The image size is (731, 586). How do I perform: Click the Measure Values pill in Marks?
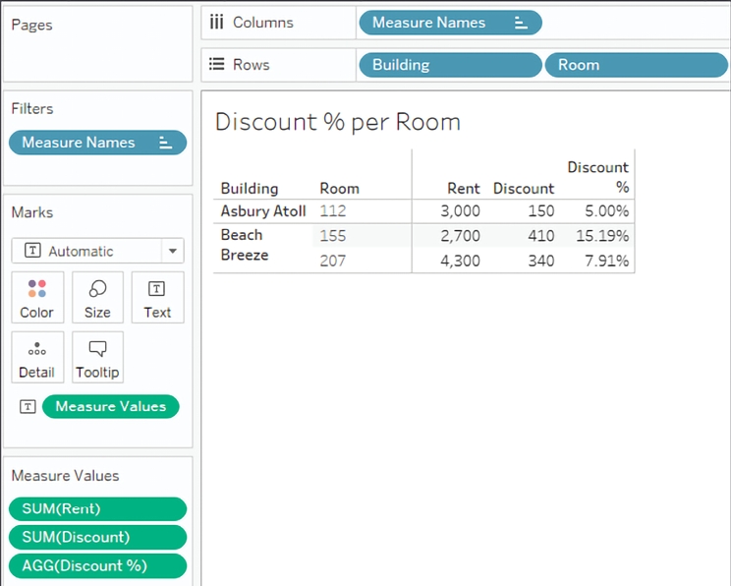click(x=110, y=406)
